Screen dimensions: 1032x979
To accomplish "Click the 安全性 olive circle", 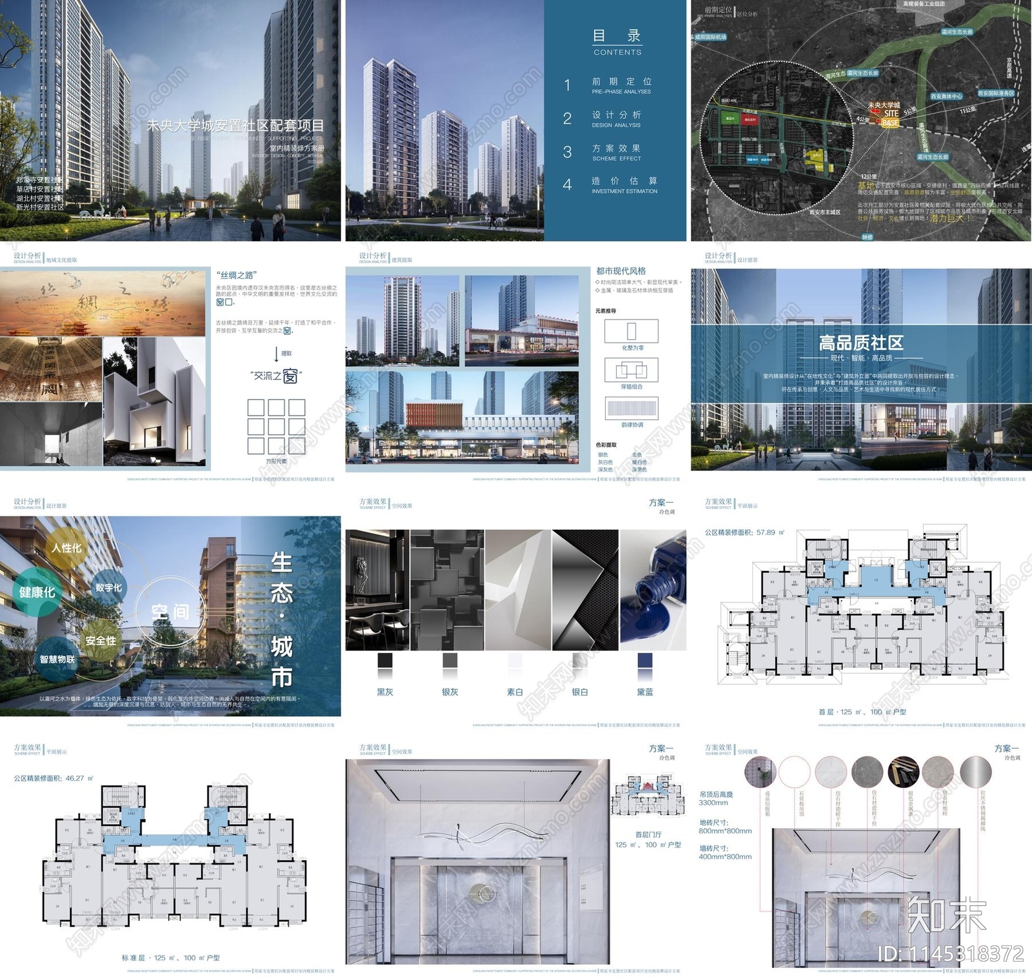I will 101,640.
